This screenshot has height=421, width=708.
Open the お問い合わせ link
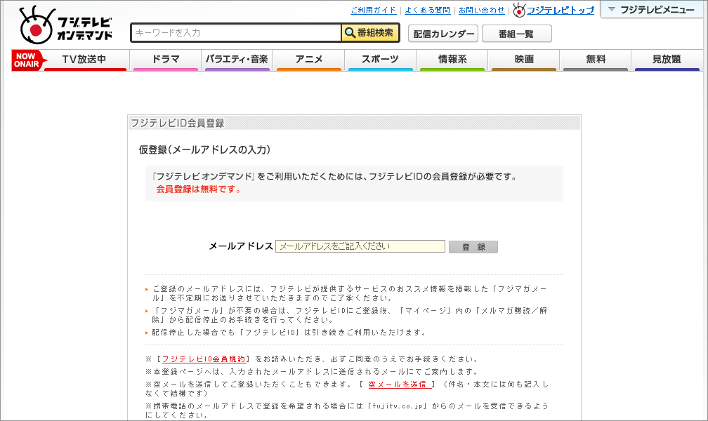point(481,11)
